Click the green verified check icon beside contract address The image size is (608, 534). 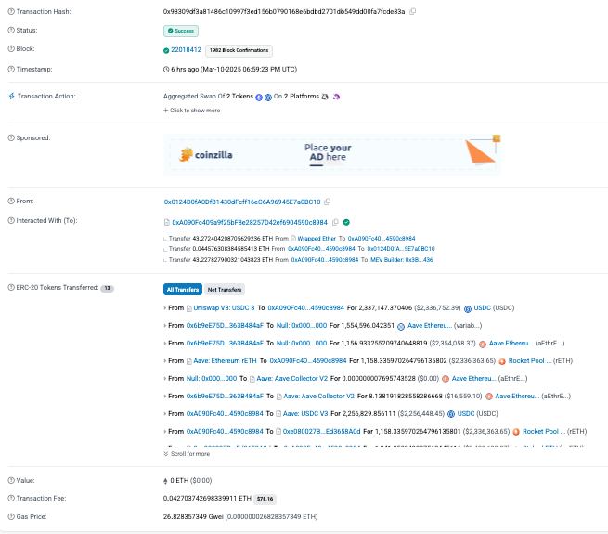pos(346,222)
